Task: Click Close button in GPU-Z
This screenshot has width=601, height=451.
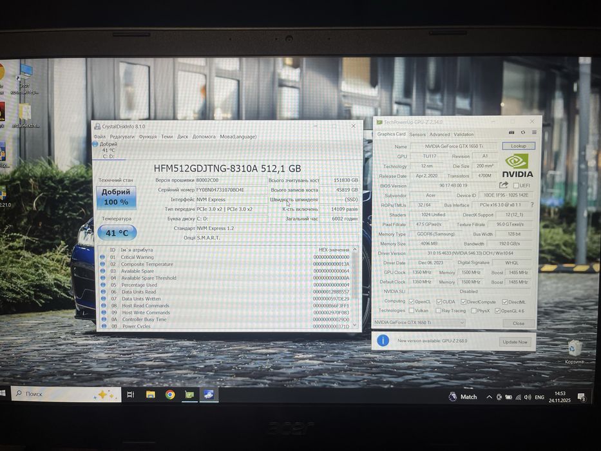Action: point(518,323)
